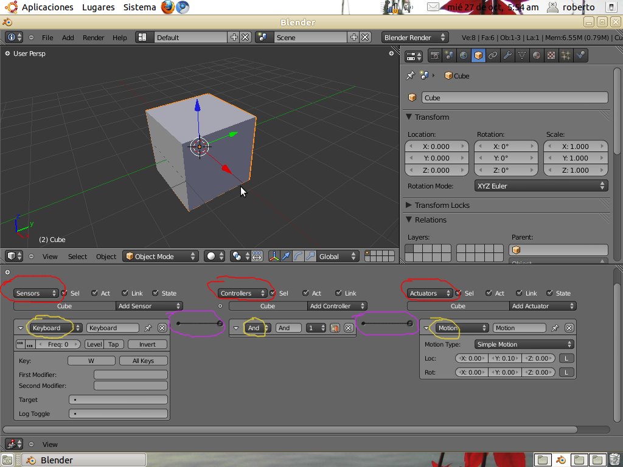Open the XYZ Euler rotation mode dropdown

[541, 186]
